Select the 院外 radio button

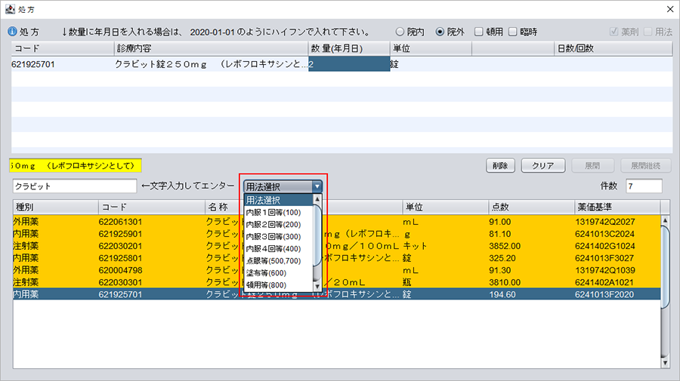click(440, 32)
